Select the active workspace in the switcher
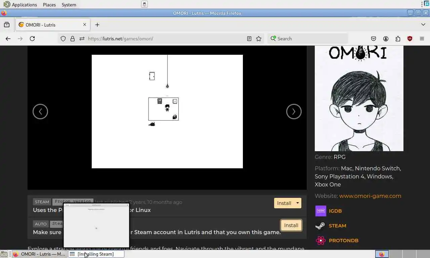Image resolution: width=430 pixels, height=258 pixels. pyautogui.click(x=382, y=254)
